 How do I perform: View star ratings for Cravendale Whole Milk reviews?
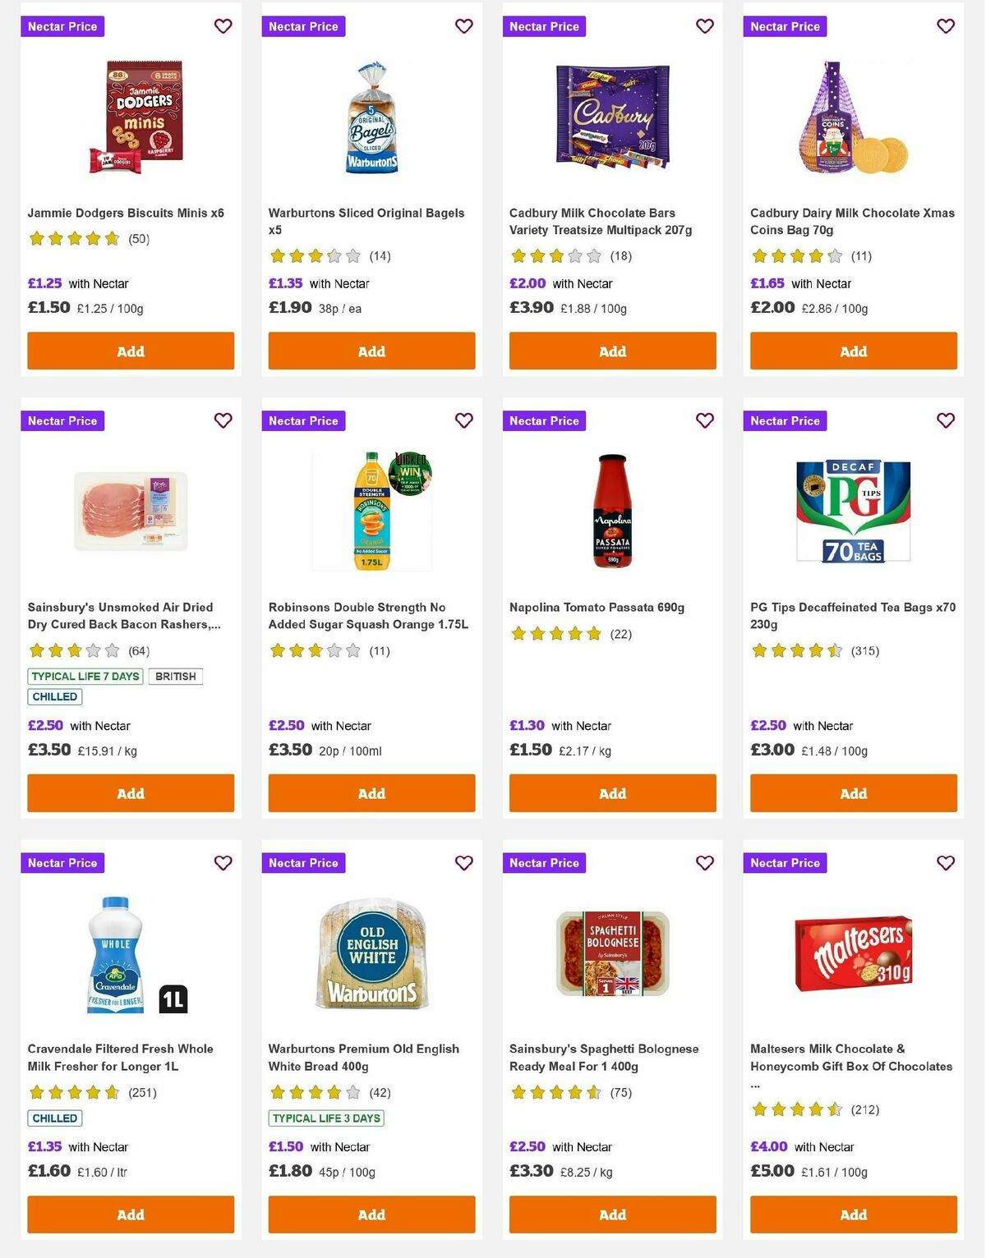74,1092
